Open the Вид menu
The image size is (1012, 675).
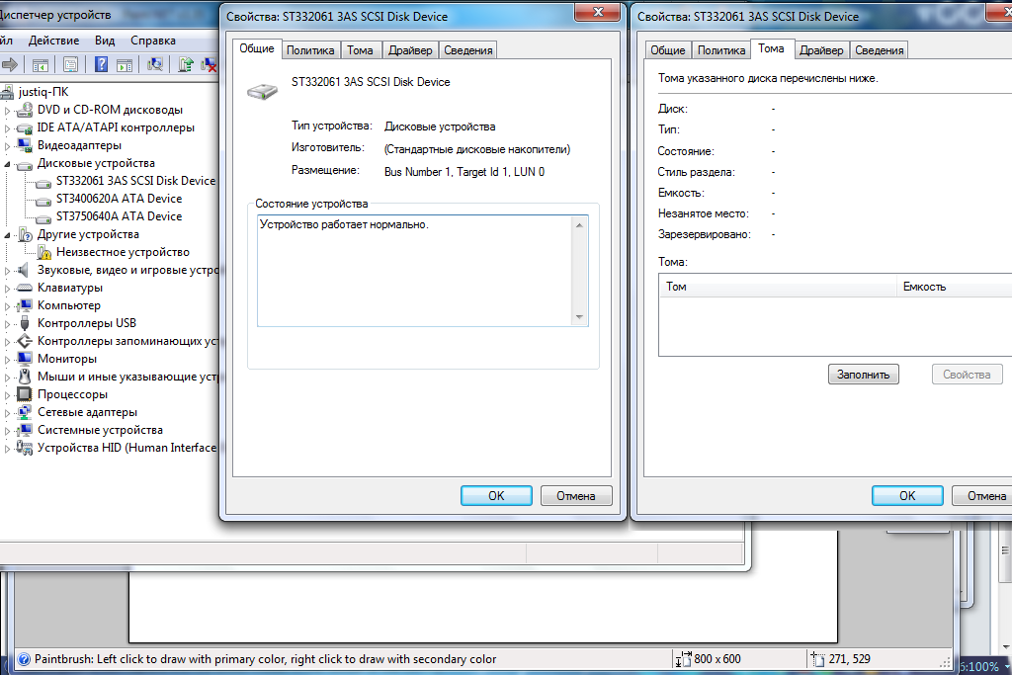[105, 41]
